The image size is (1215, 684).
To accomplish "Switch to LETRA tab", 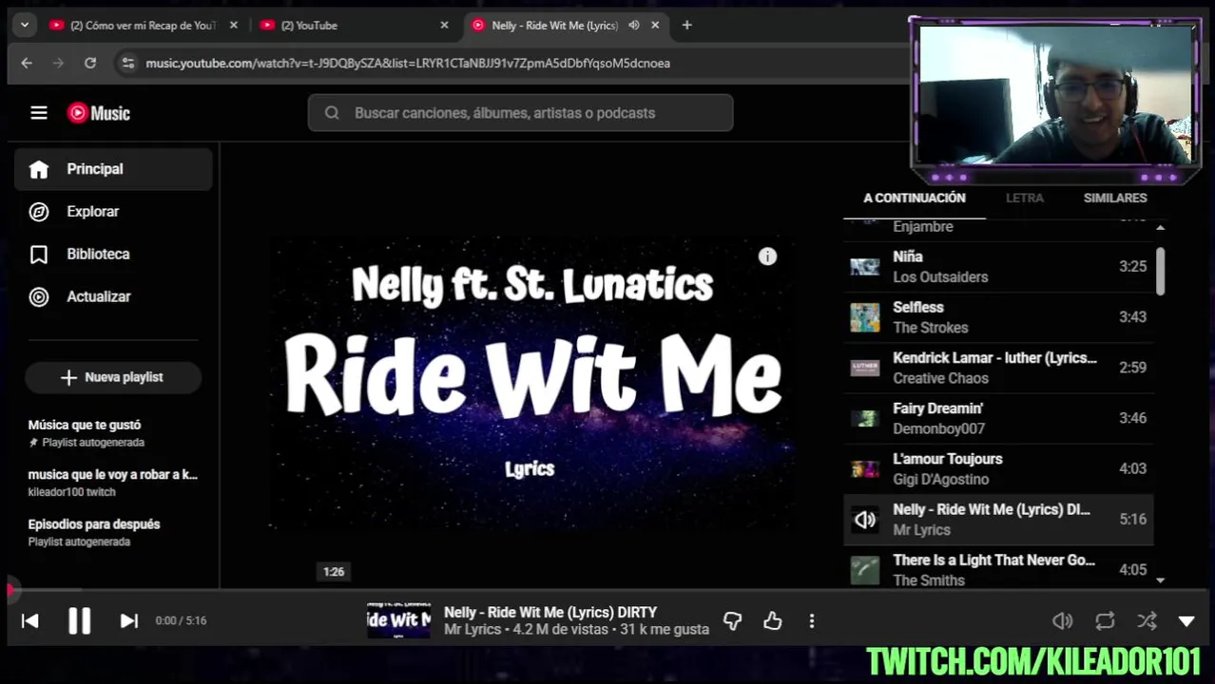I will pyautogui.click(x=1025, y=198).
